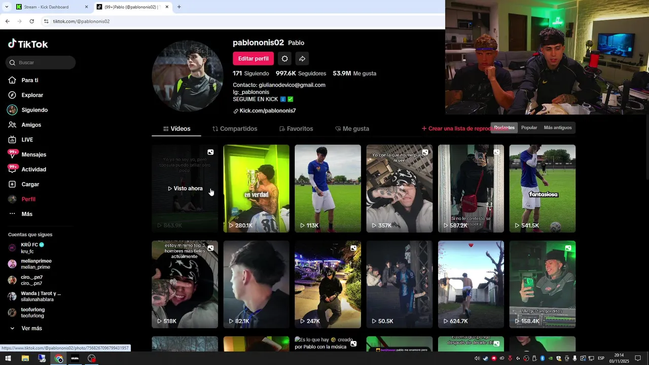Select the Vídeos tab

[176, 129]
